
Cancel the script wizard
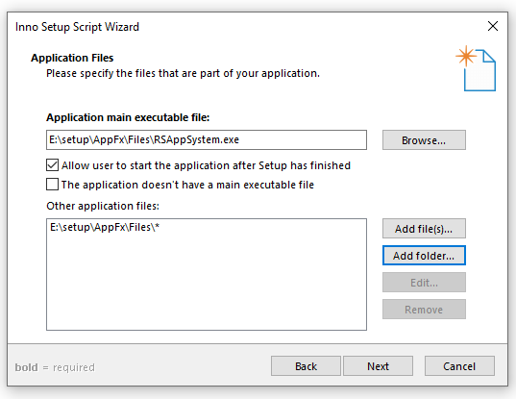(459, 366)
